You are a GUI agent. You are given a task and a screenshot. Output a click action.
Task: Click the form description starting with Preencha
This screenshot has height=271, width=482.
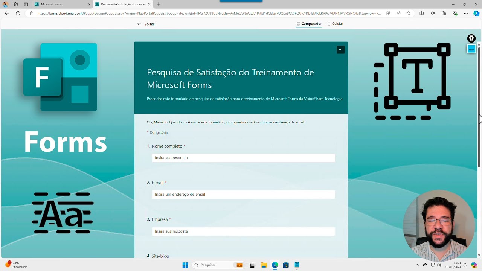(245, 99)
